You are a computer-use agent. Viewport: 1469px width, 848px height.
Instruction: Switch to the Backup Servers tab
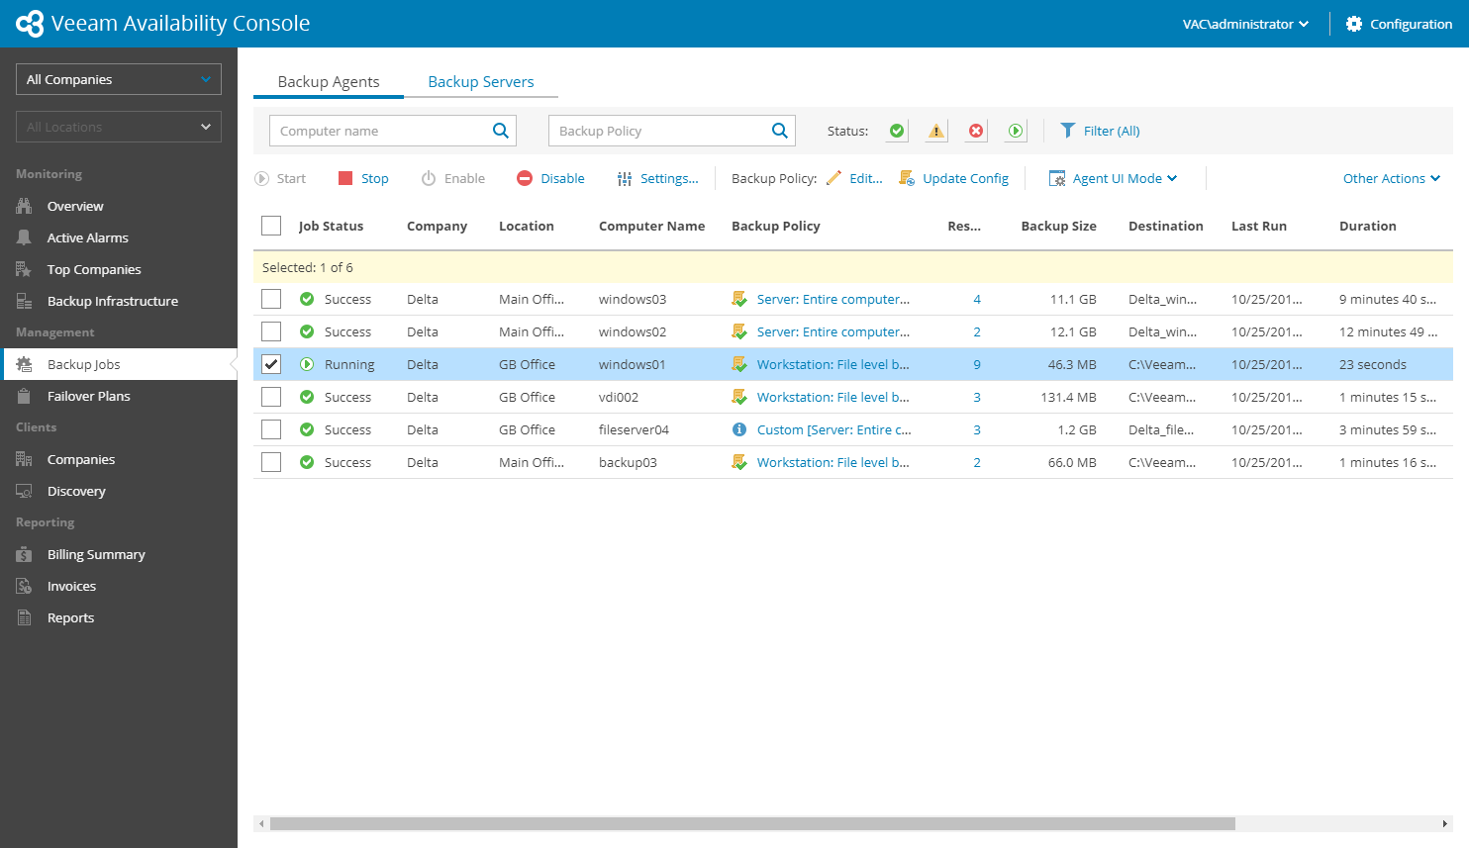[x=481, y=81]
